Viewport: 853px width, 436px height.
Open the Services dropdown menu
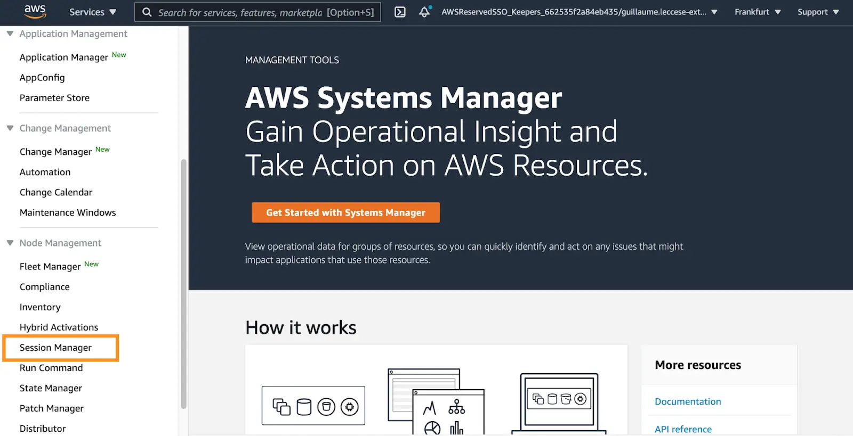[x=93, y=12]
